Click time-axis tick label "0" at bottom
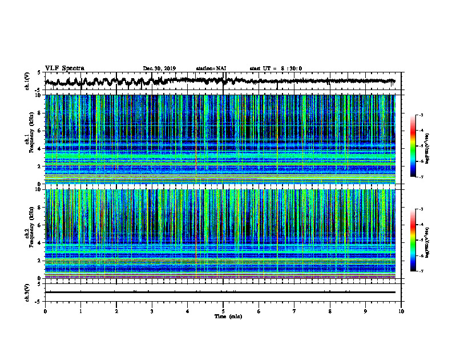 pos(45,311)
